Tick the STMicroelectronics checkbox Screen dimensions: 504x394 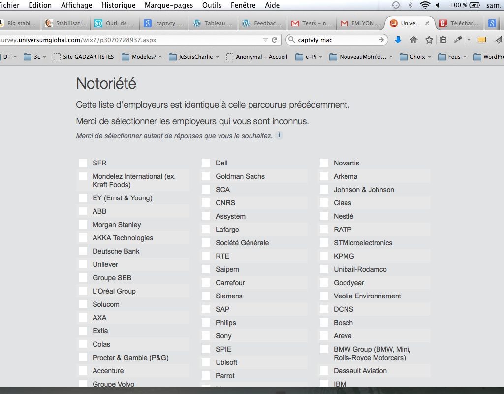click(x=324, y=243)
